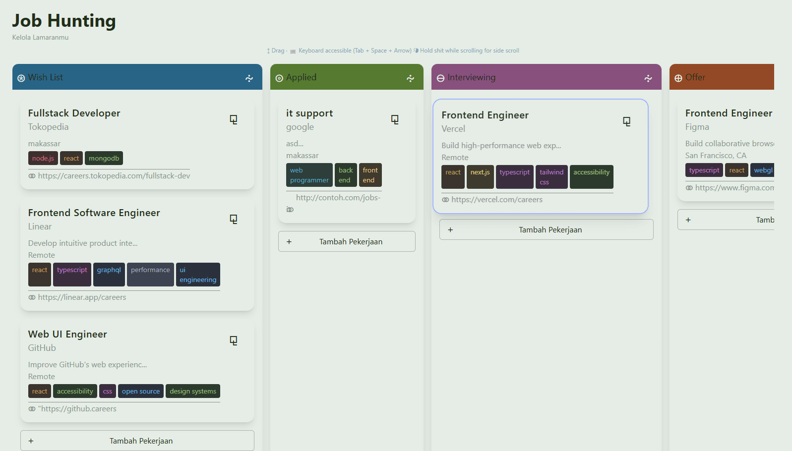
Task: Click the ui engineering tag on Linear card
Action: 198,275
